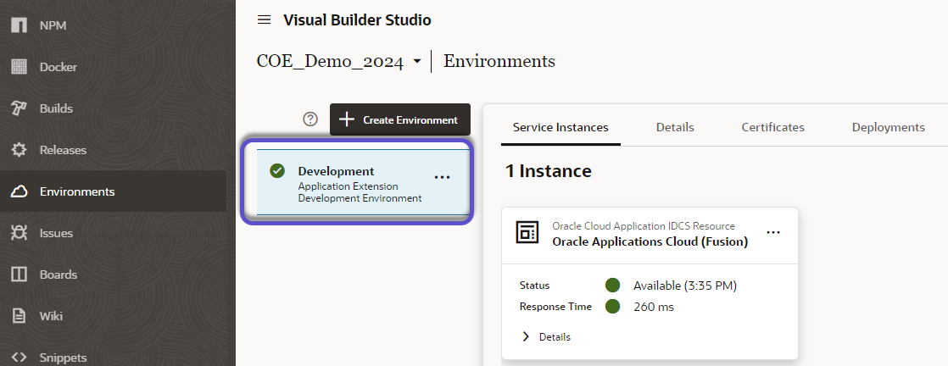Click the Issues bug icon
This screenshot has width=948, height=366.
coord(19,233)
